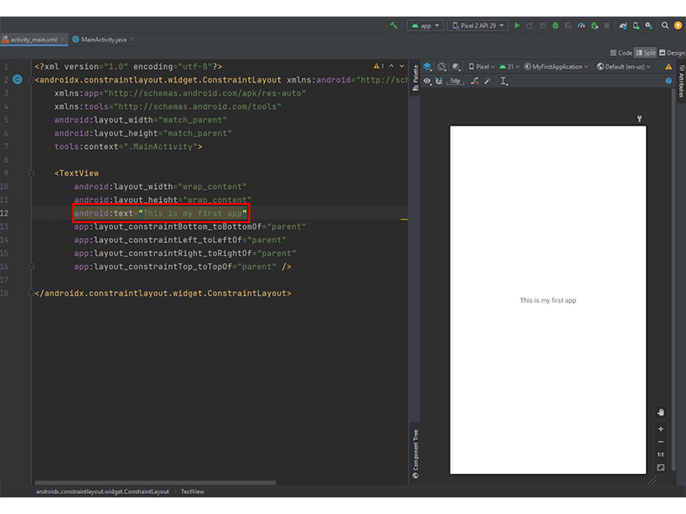Viewport: 686px width, 514px height.
Task: Open the MyFirstApplication theme dropdown
Action: pyautogui.click(x=556, y=67)
